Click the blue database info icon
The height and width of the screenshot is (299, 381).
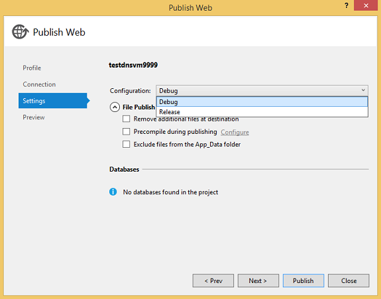[x=113, y=192]
